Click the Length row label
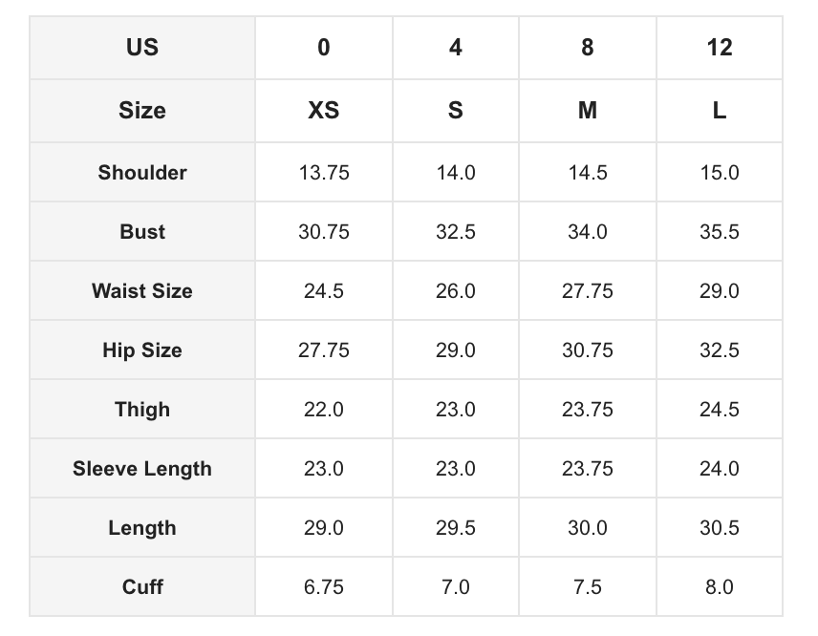The image size is (818, 636). (142, 528)
